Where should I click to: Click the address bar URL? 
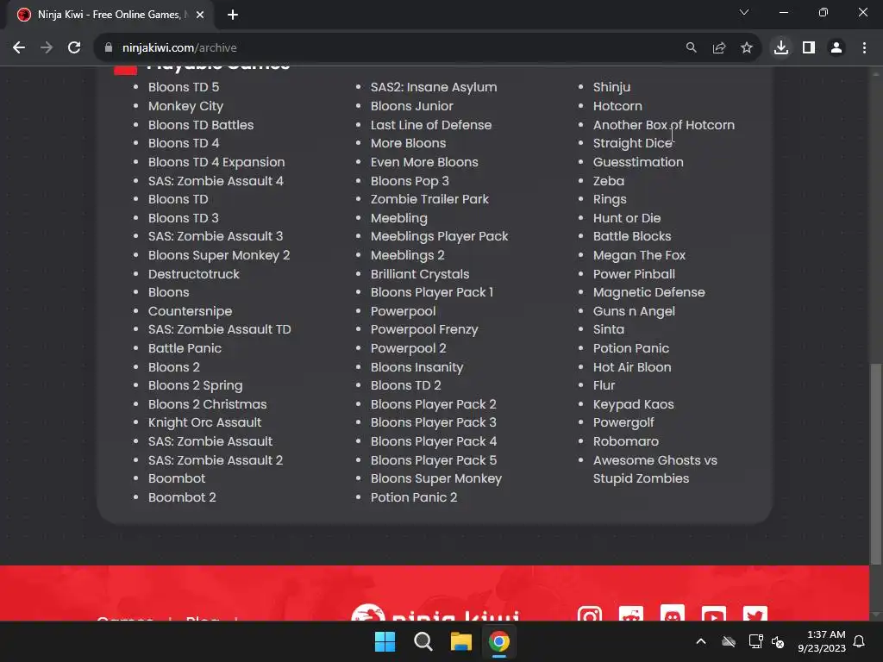coord(179,48)
